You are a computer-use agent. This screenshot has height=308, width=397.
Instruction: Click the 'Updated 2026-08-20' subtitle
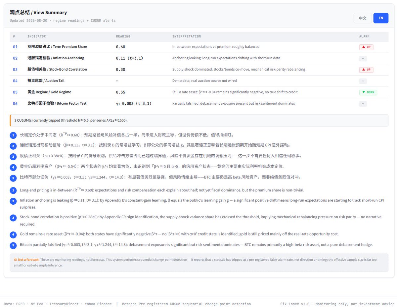pos(63,21)
